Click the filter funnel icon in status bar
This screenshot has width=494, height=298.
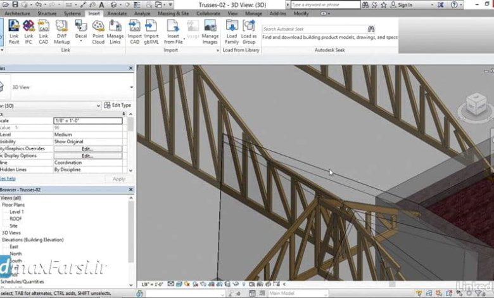pyautogui.click(x=478, y=294)
